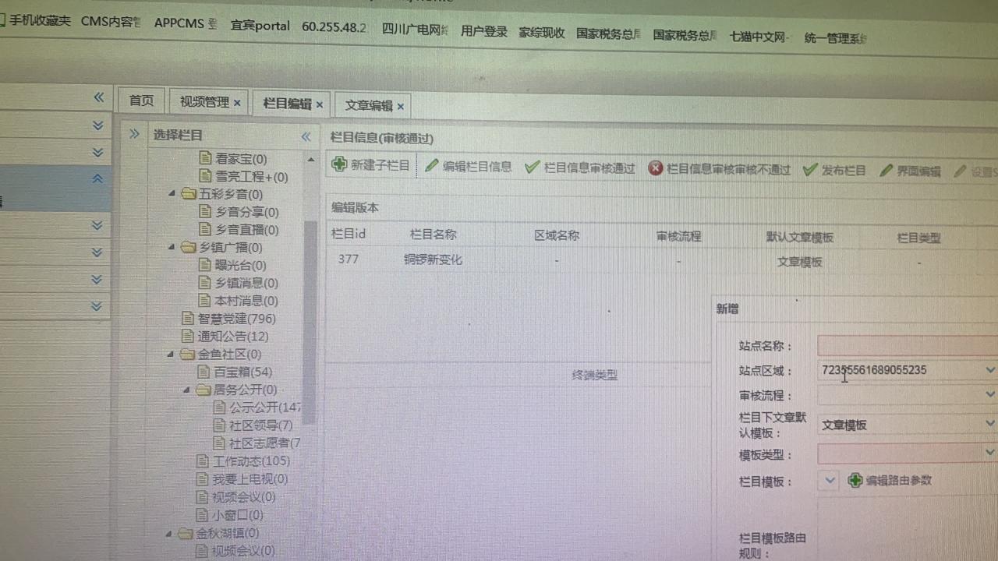The height and width of the screenshot is (561, 998).
Task: Click green plus 编辑路由参数 icon
Action: [x=855, y=481]
